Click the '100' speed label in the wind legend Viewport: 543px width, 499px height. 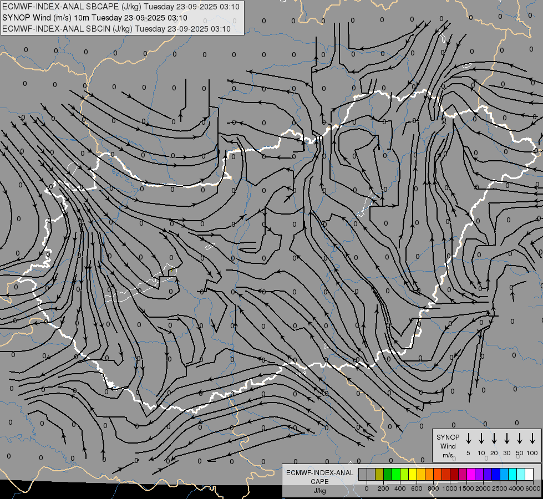point(532,453)
